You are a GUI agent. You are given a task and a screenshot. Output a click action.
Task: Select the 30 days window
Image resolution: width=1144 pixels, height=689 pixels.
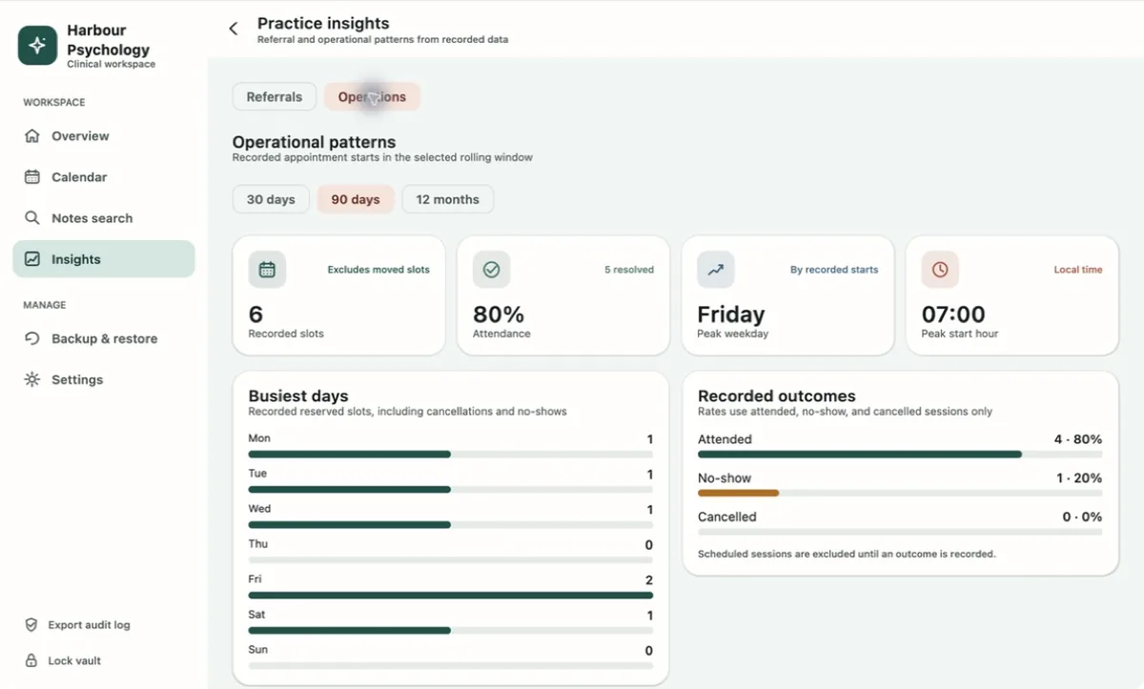coord(271,199)
